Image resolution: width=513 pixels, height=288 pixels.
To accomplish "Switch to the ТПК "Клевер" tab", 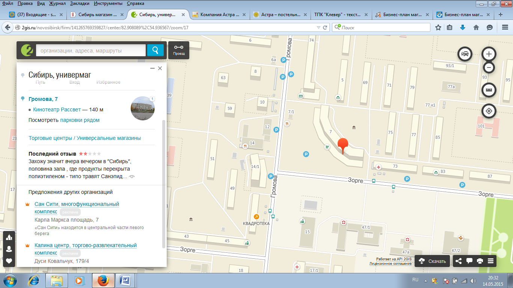I will click(340, 15).
